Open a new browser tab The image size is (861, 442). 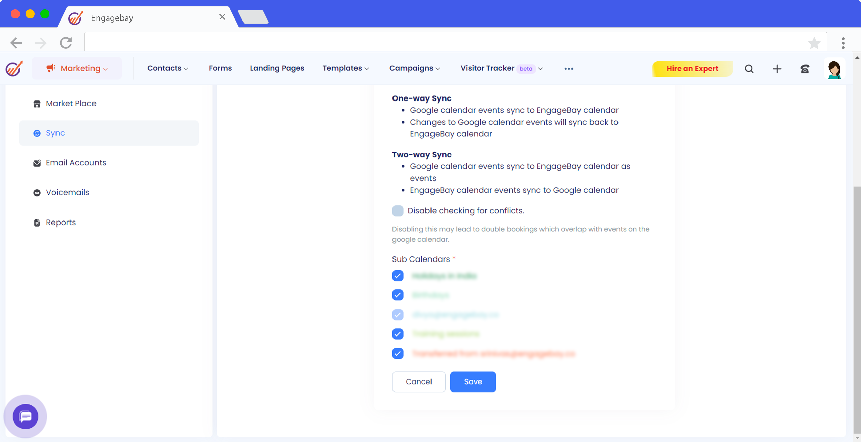[x=253, y=17]
